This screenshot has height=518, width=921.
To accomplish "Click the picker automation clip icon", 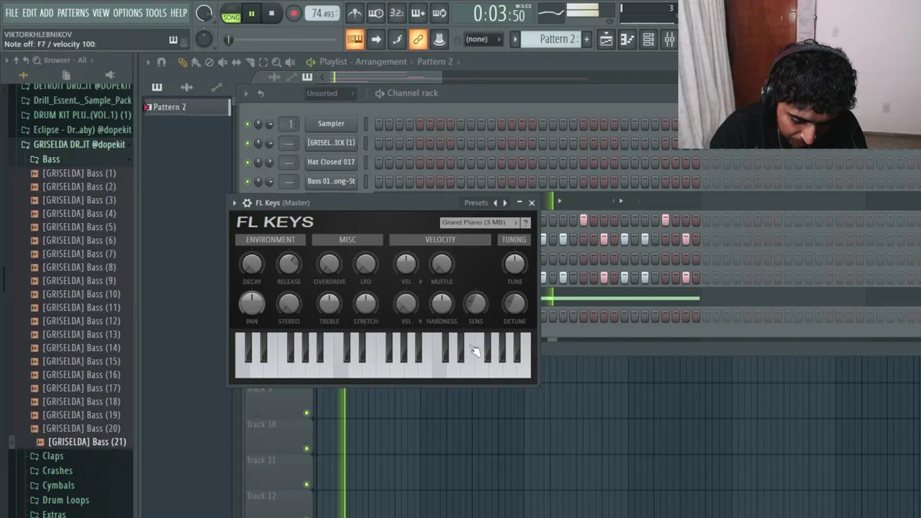I will click(217, 87).
